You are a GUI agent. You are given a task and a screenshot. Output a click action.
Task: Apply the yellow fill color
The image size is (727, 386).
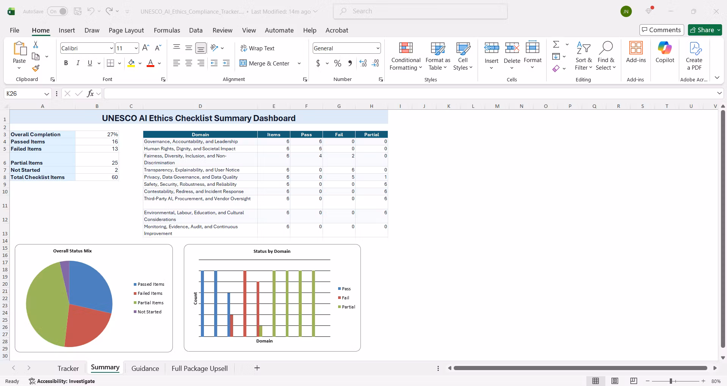click(x=131, y=63)
